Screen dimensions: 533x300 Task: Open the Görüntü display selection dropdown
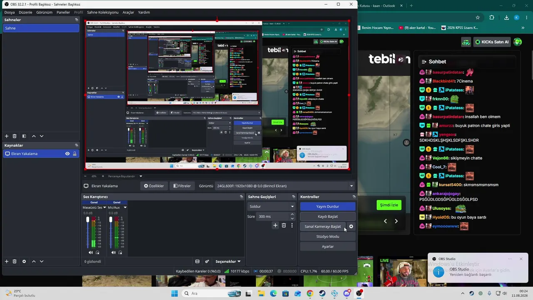coord(285,186)
